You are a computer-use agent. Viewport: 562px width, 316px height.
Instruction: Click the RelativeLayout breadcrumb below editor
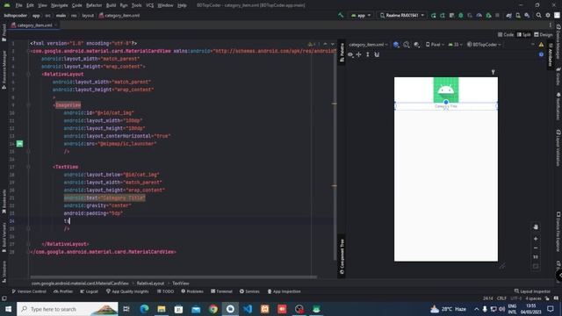click(150, 283)
